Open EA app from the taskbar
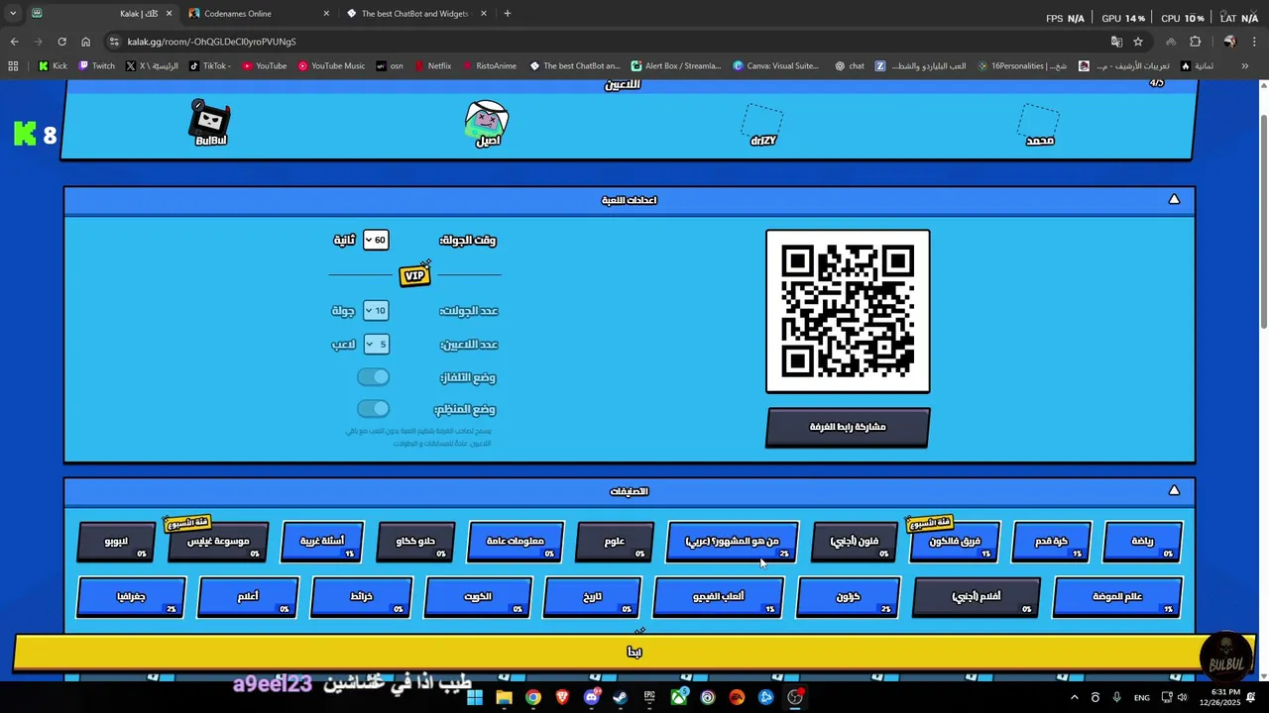 click(737, 697)
